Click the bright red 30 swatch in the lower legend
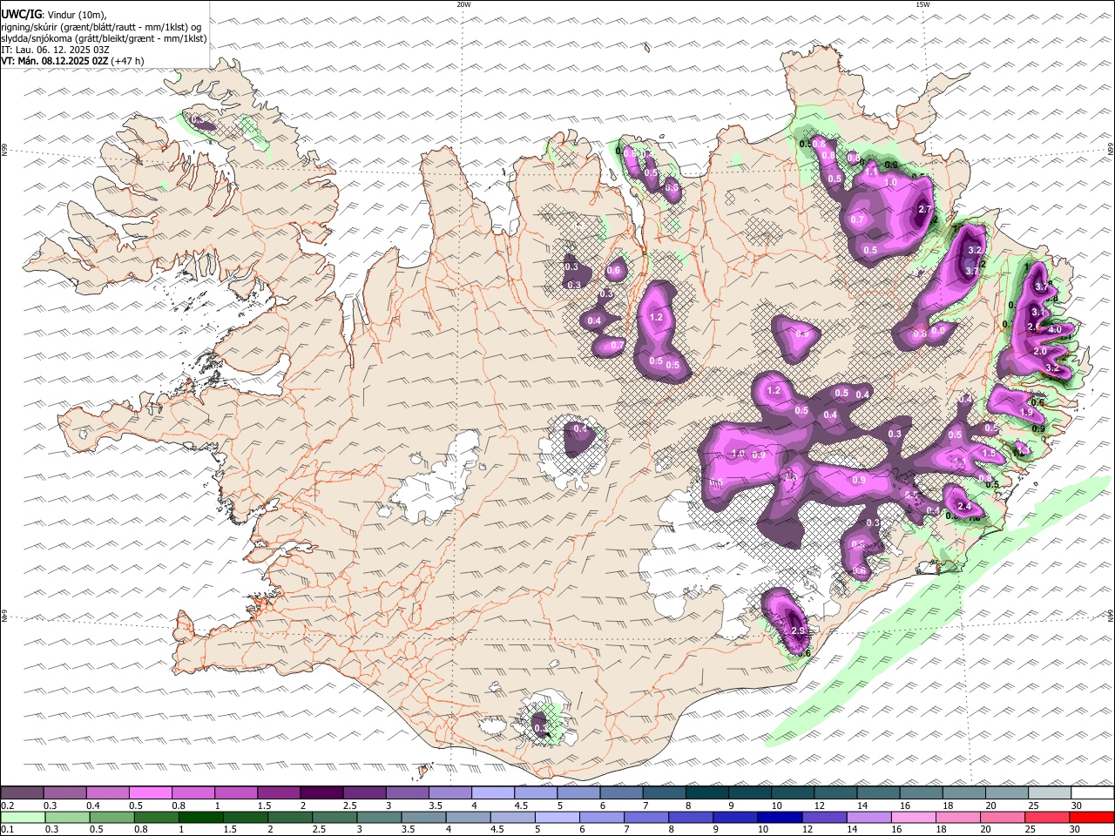1115x836 pixels. [x=1092, y=818]
